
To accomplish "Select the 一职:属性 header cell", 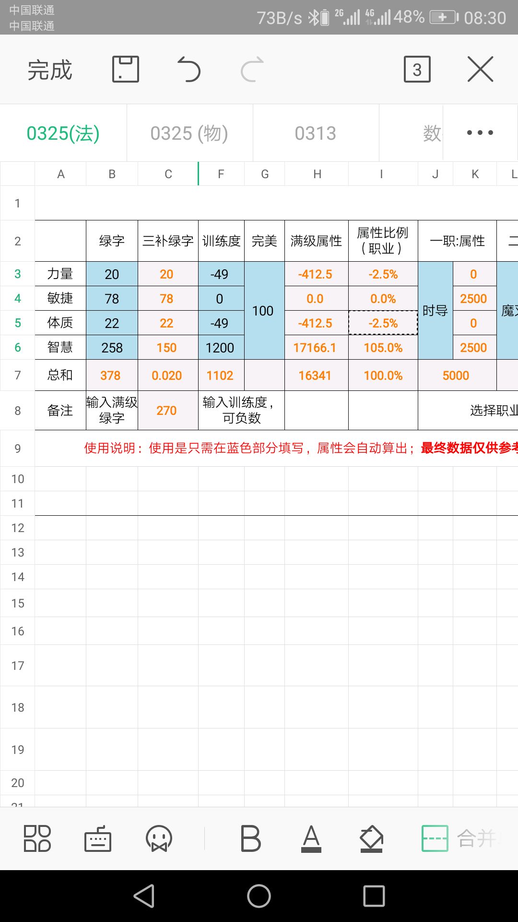I will [457, 241].
